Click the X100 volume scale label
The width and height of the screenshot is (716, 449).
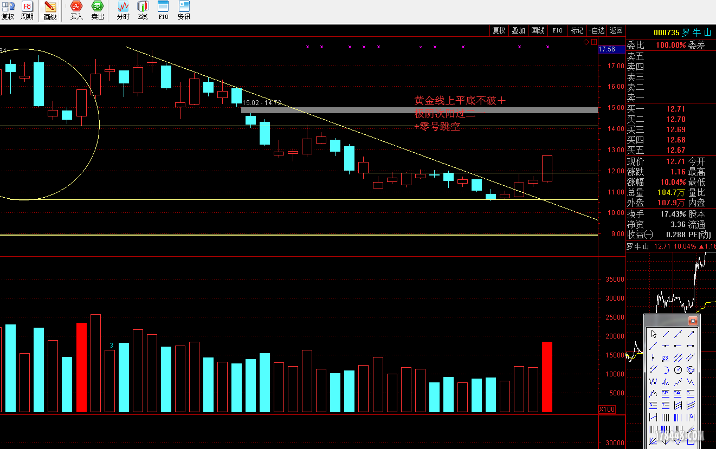tap(607, 409)
